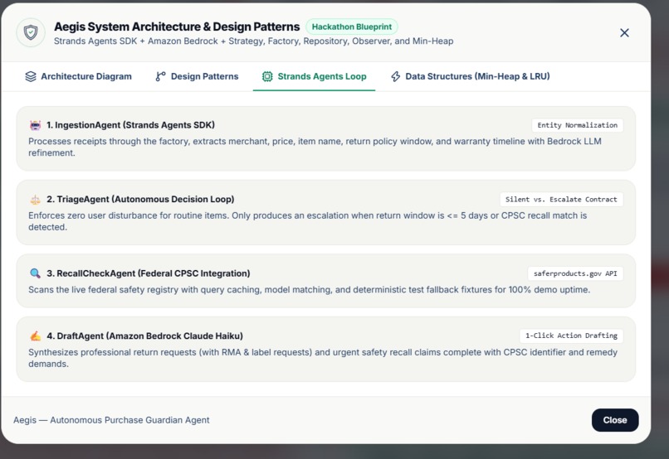Click the RecallCheckAgent description about federal safety registry
The image size is (669, 459).
tap(310, 289)
